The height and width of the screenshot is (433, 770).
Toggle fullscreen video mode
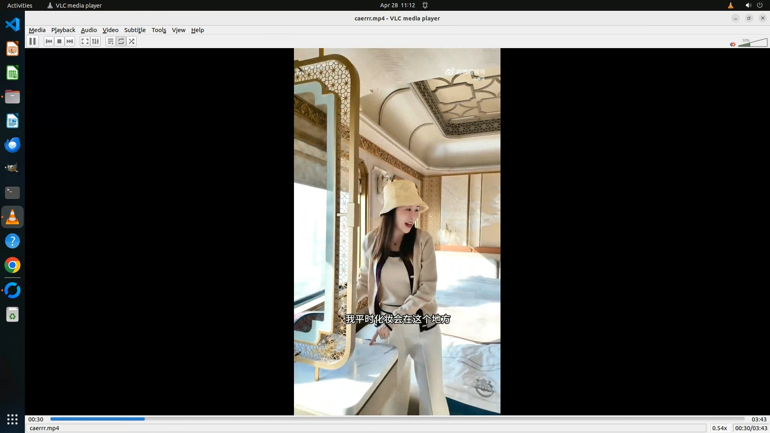click(x=85, y=41)
